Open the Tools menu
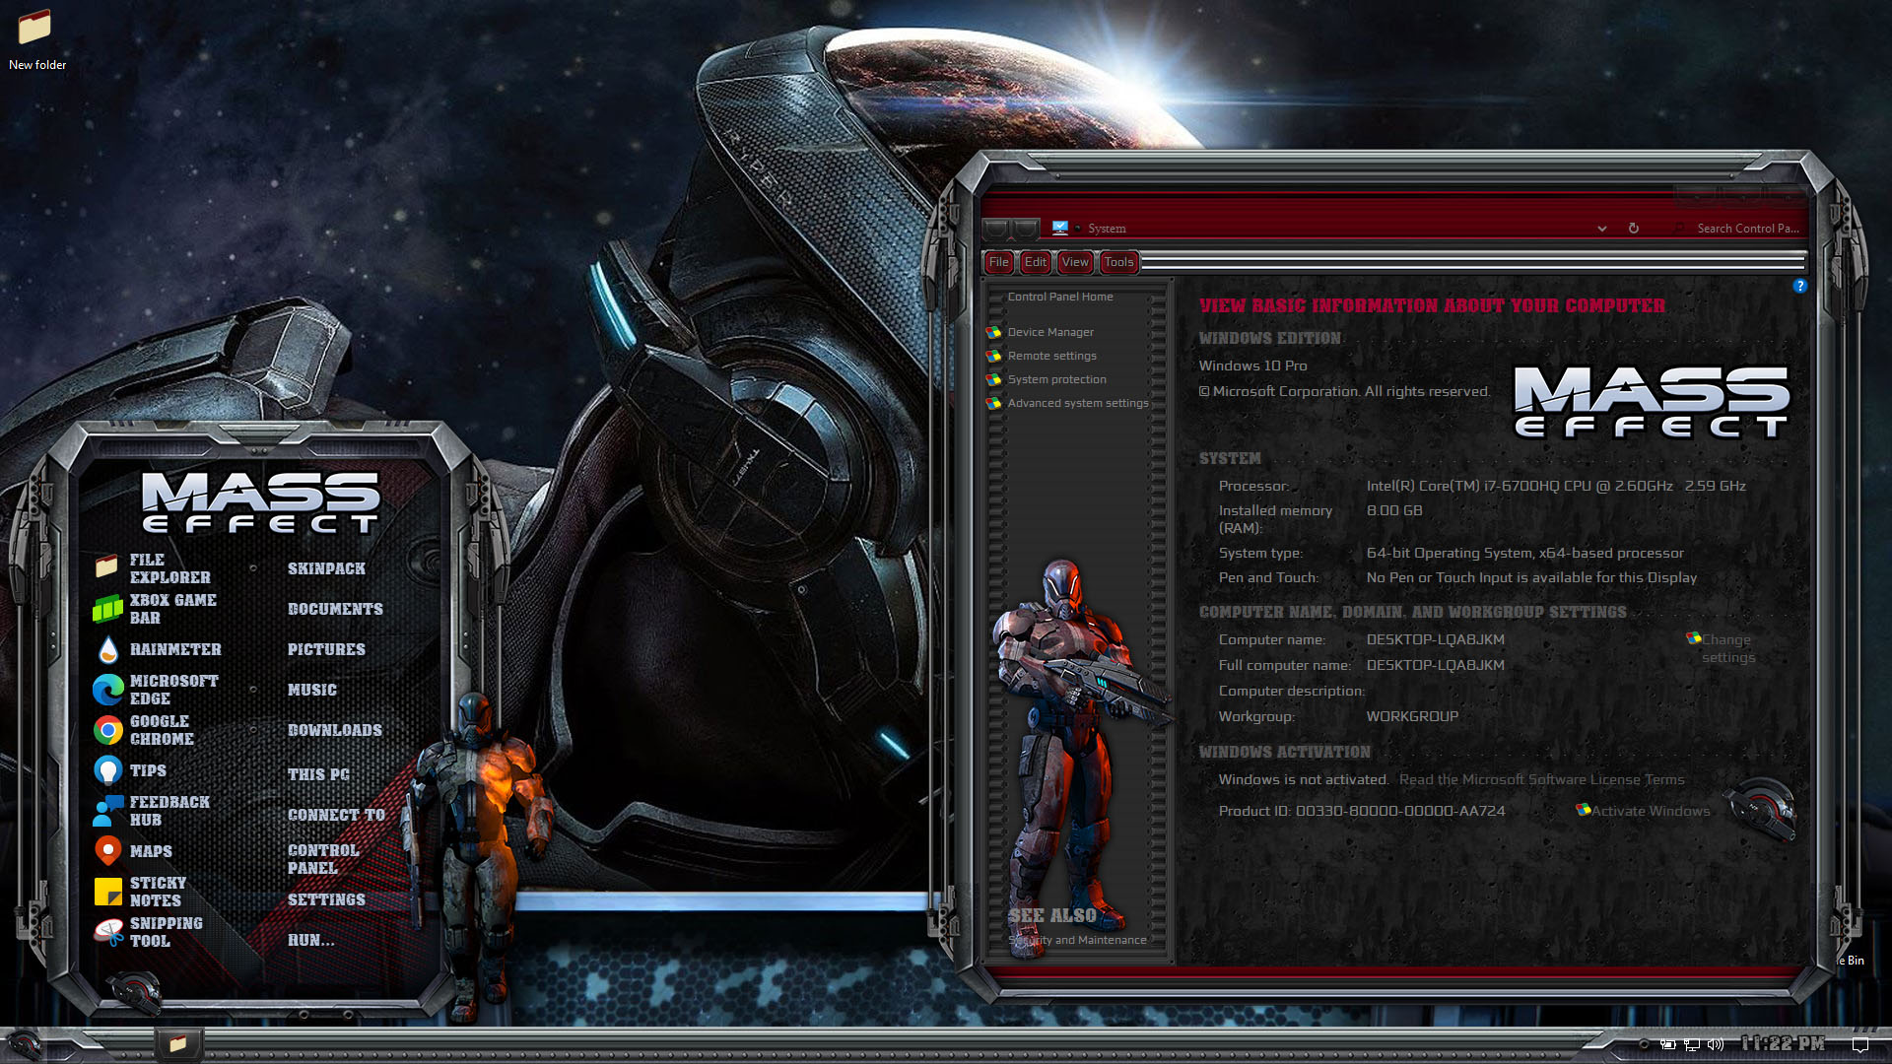 click(x=1118, y=262)
